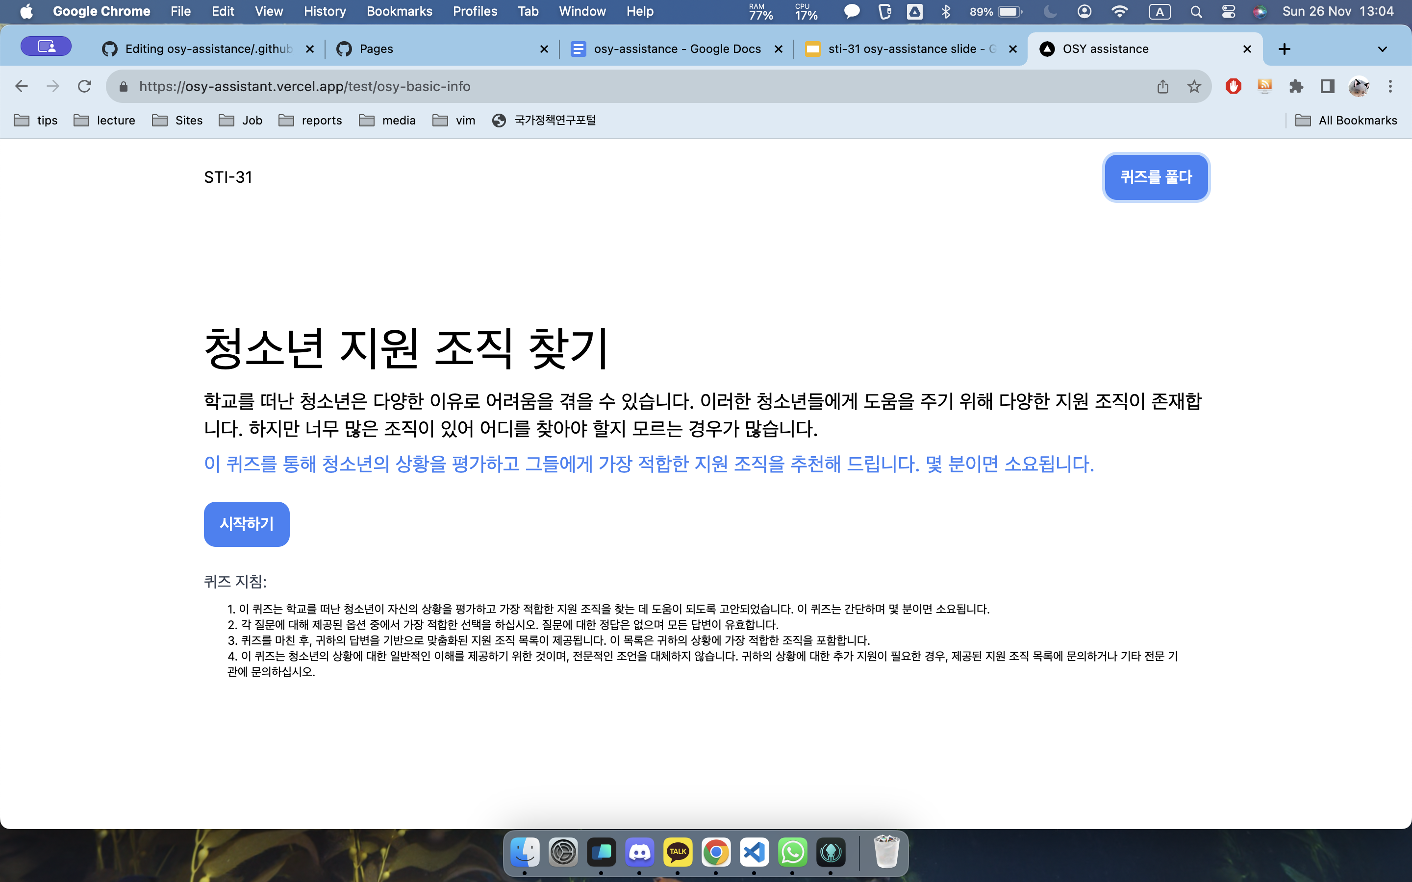Open the lecture bookmarks folder
The height and width of the screenshot is (882, 1412).
coord(104,120)
